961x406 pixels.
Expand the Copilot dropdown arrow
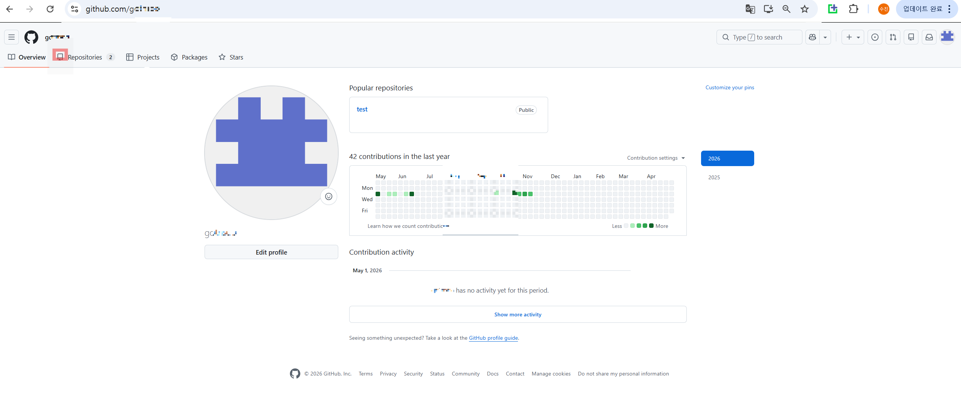click(825, 37)
